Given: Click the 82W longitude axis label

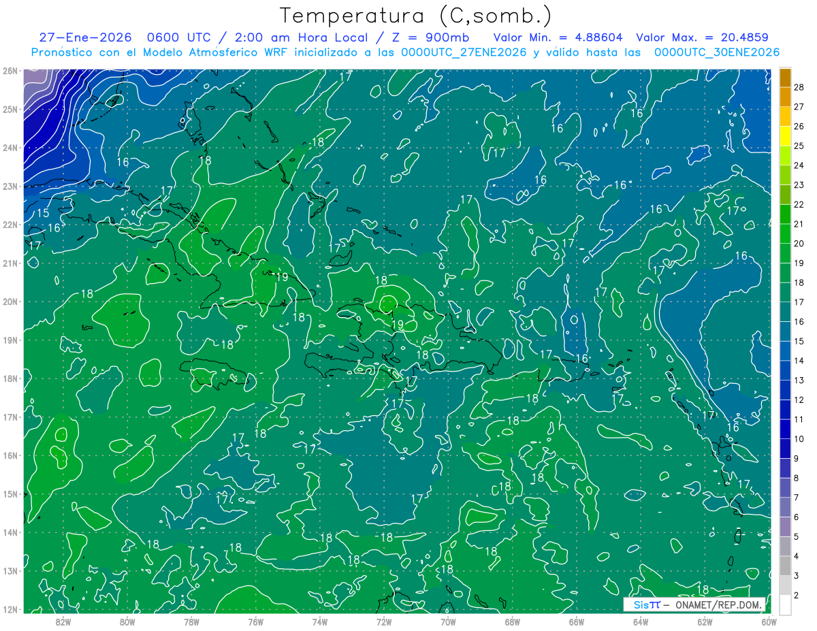Looking at the screenshot, I should pyautogui.click(x=63, y=621).
